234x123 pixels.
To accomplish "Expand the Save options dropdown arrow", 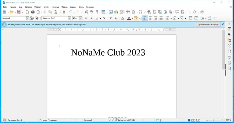I will pyautogui.click(x=23, y=12).
